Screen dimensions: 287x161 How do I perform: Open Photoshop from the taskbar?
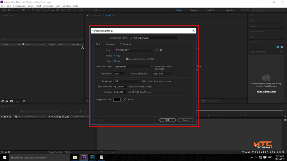[92, 157]
